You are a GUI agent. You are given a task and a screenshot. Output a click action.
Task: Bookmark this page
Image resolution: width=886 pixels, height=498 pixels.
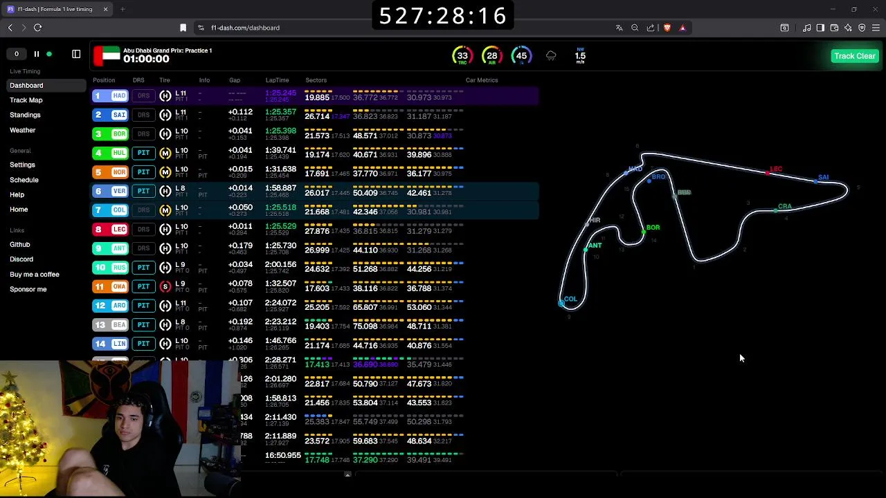[183, 28]
